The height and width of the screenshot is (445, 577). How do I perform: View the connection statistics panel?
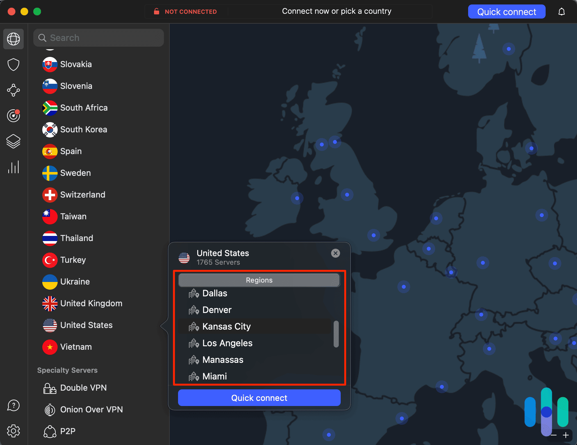pos(13,167)
